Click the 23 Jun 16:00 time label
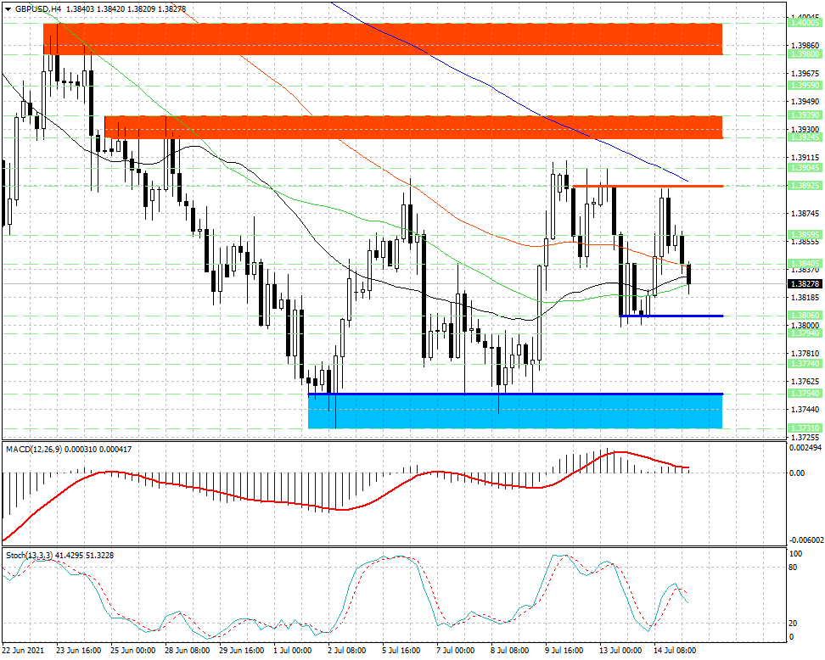The width and height of the screenshot is (825, 660). tap(78, 651)
